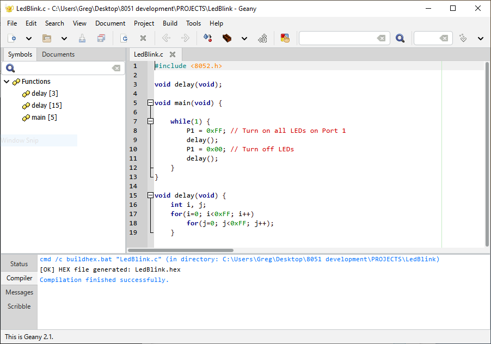Screen dimensions: 491x344
Task: Click the New file toolbar icon
Action: pos(12,38)
